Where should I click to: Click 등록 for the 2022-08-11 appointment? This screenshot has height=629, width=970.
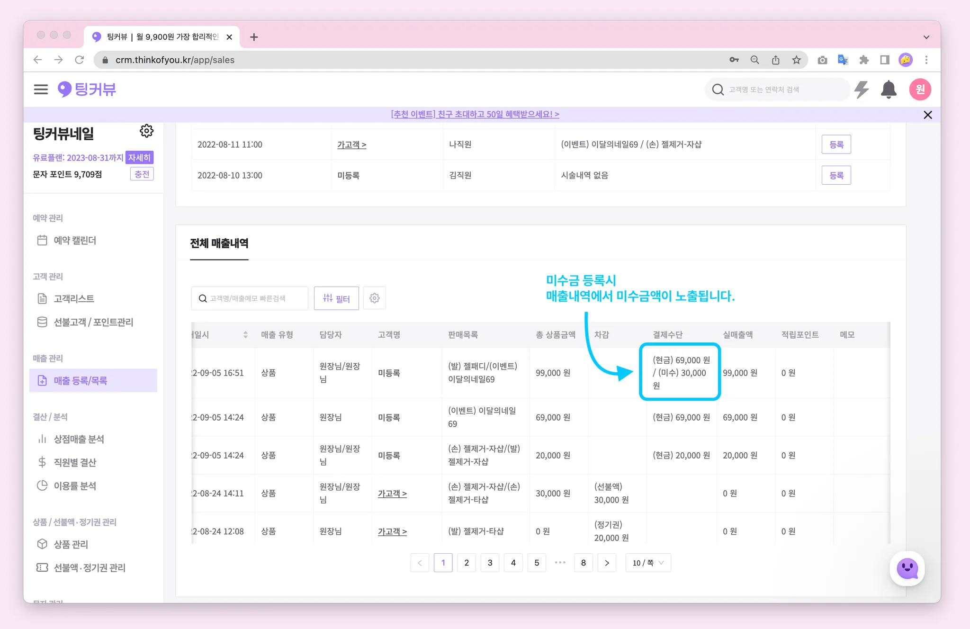[x=836, y=144]
